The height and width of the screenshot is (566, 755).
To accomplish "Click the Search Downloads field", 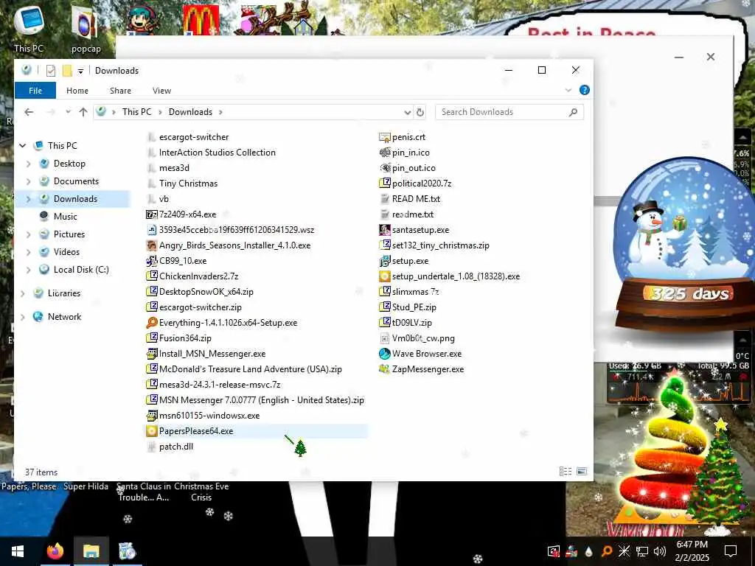I will pyautogui.click(x=509, y=112).
